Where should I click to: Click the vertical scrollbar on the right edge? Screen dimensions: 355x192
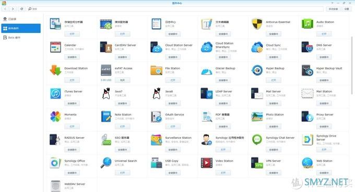[352, 66]
